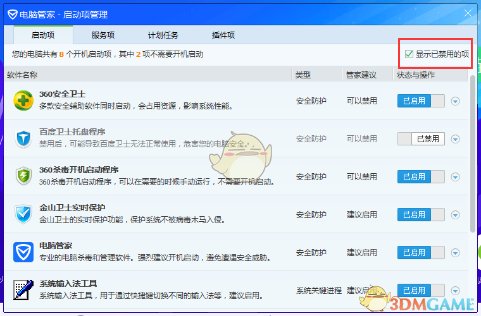
Task: Toggle 显示已禁用的项 checkbox
Action: (x=409, y=54)
